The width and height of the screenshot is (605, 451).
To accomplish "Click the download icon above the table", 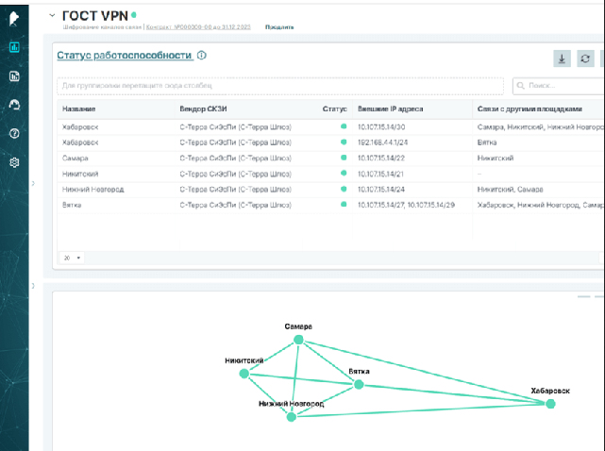I will pyautogui.click(x=563, y=58).
